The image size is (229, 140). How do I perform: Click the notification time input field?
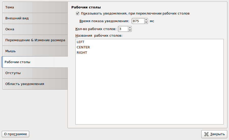click(138, 21)
